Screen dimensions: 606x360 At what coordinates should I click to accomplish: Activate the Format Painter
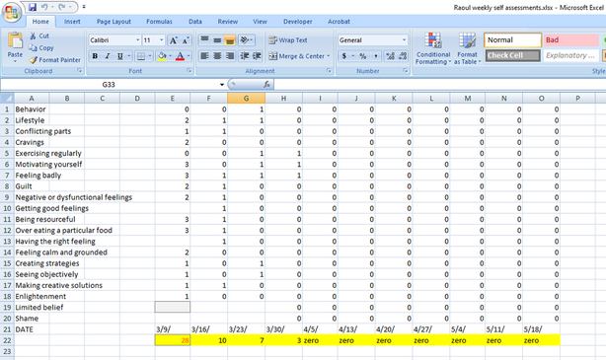[x=55, y=60]
